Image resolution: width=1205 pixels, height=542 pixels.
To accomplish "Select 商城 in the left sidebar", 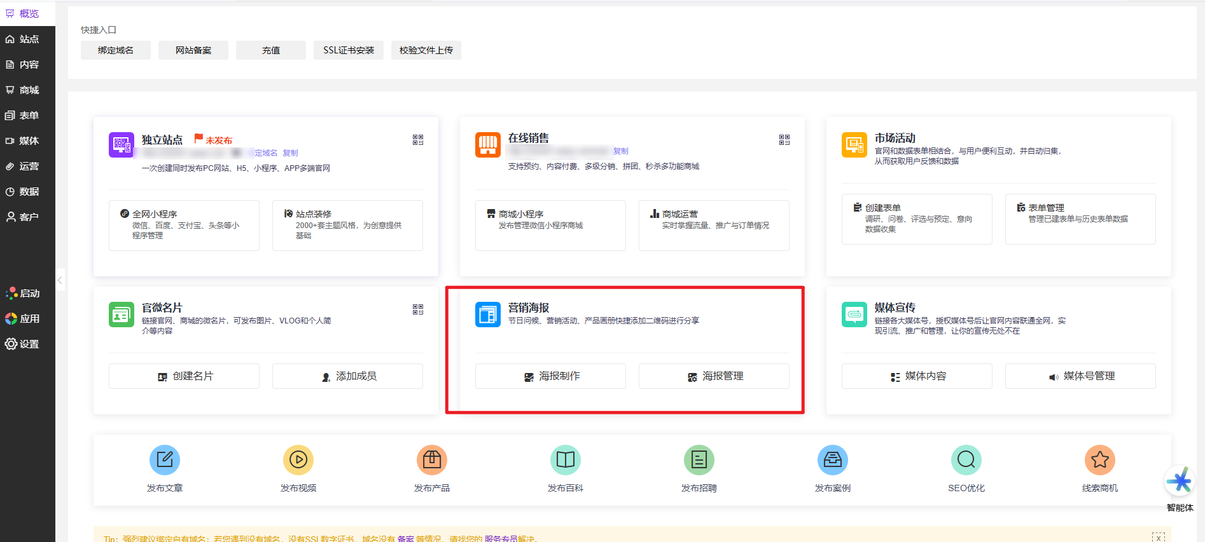I will pos(28,90).
